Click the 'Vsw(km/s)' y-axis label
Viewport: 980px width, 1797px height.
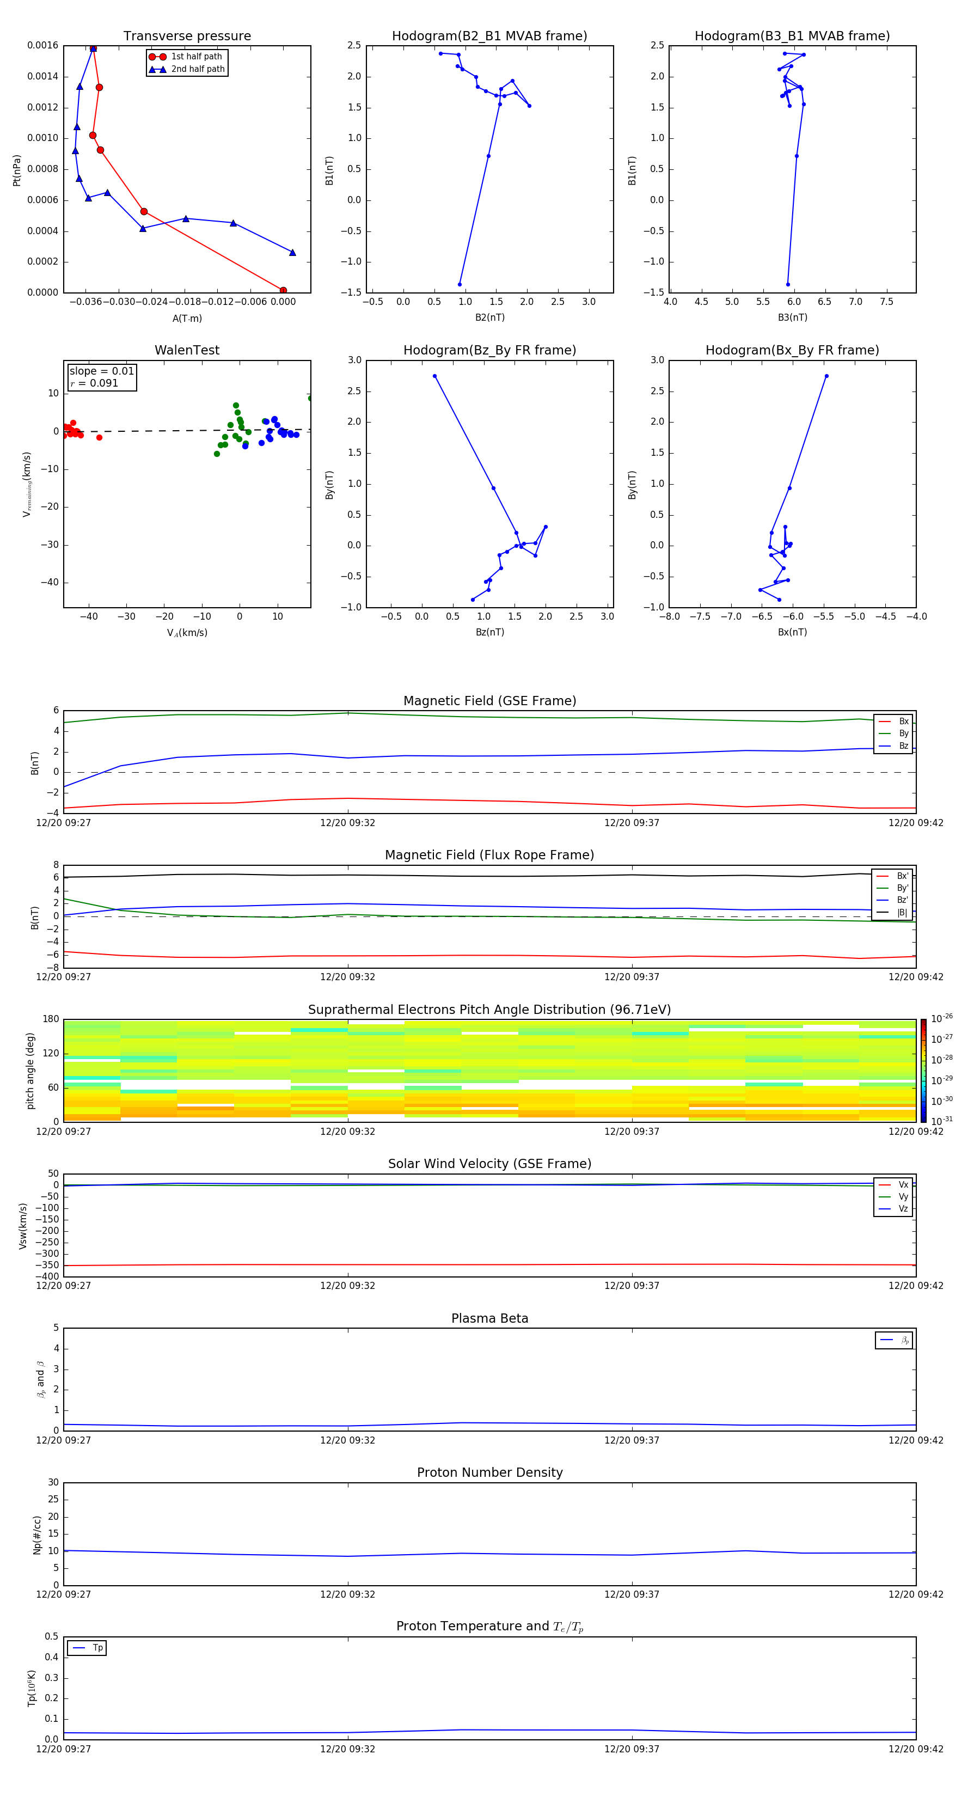click(x=23, y=1226)
